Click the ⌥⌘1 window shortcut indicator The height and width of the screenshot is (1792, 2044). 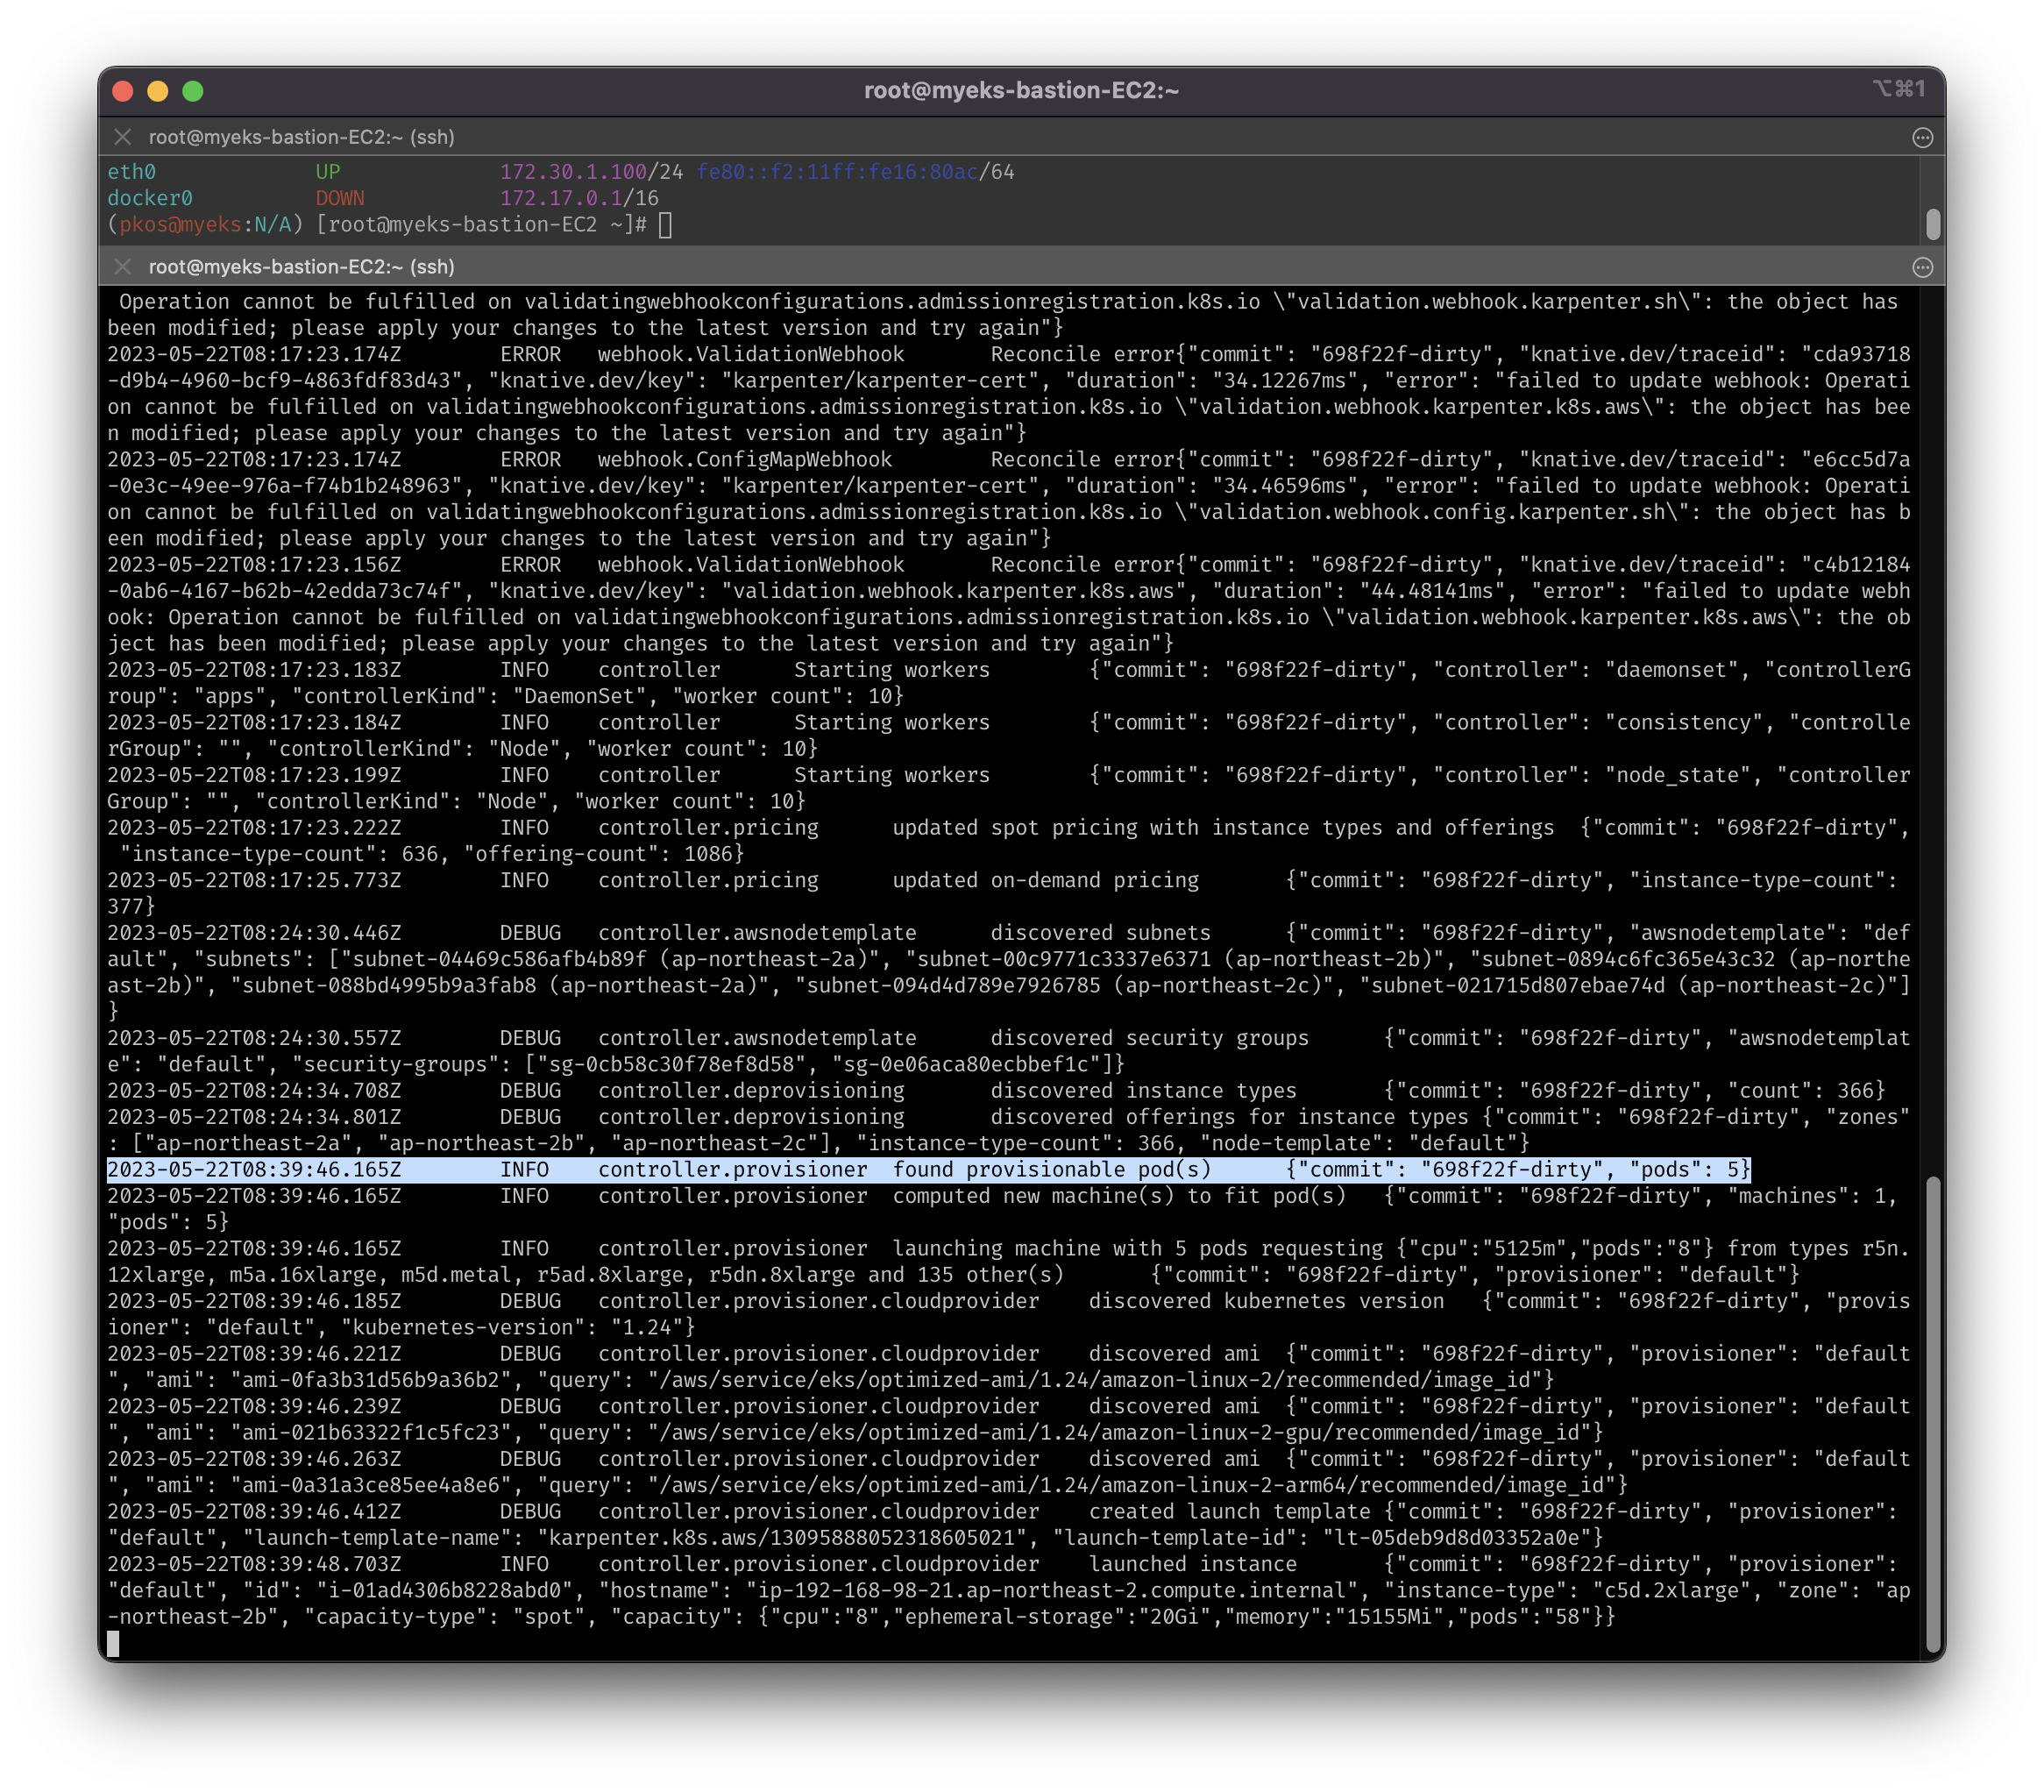pyautogui.click(x=1899, y=89)
